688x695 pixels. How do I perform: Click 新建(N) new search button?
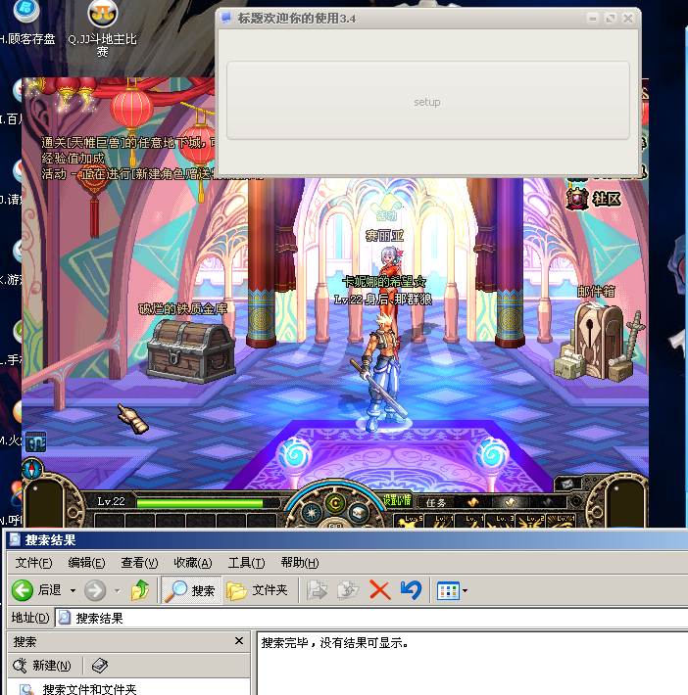(43, 666)
